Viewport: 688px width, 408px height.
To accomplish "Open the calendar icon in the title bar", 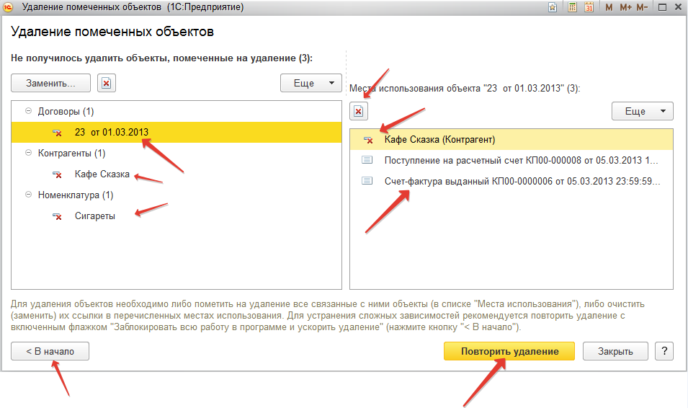I will point(589,7).
